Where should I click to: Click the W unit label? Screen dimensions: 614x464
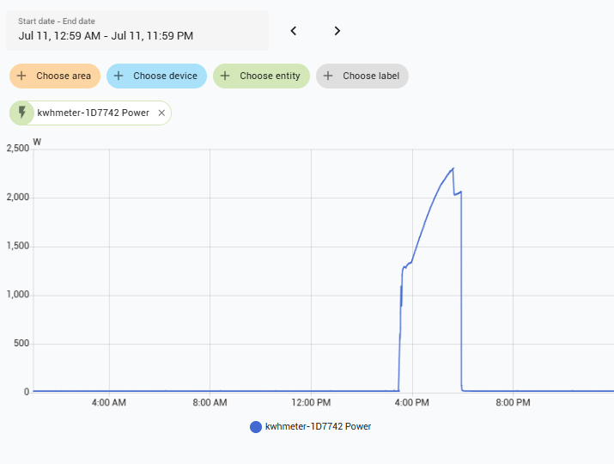pos(37,142)
